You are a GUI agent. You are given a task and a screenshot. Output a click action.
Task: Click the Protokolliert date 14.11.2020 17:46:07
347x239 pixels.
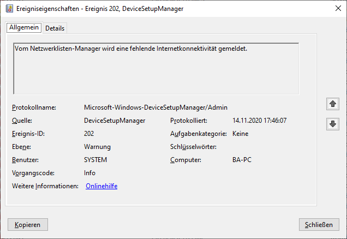point(259,121)
